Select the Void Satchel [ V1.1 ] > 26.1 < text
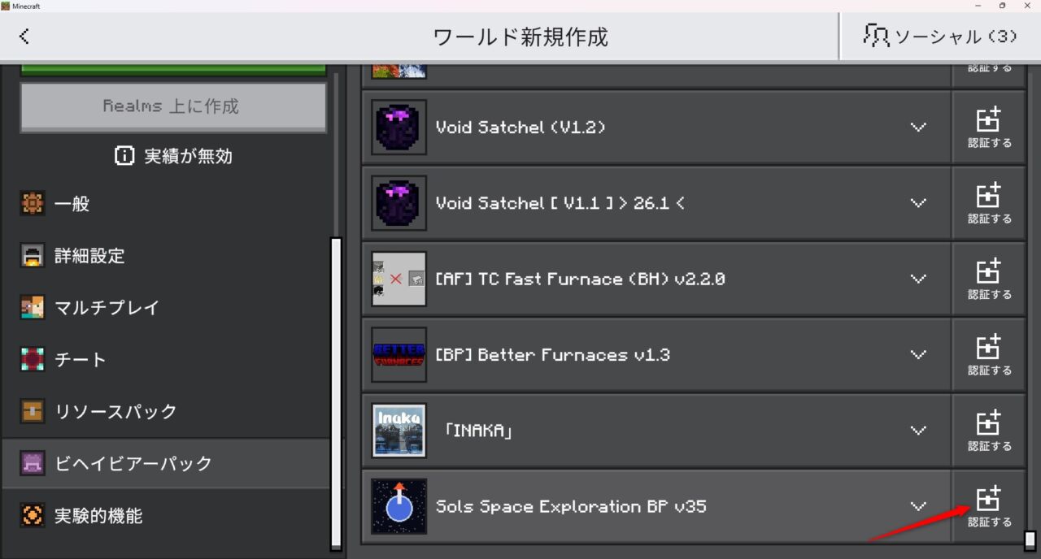This screenshot has height=559, width=1041. 560,203
